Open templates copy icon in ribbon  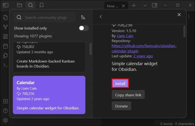point(5,55)
